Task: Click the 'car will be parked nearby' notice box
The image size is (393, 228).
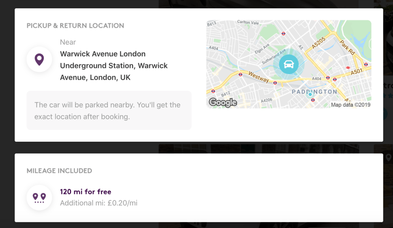Action: coord(109,110)
